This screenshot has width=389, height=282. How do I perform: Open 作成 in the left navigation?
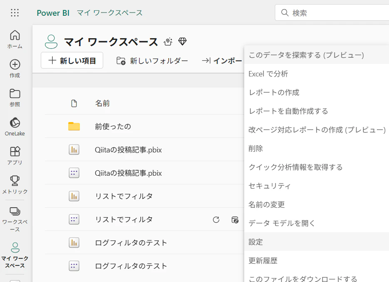click(x=15, y=69)
